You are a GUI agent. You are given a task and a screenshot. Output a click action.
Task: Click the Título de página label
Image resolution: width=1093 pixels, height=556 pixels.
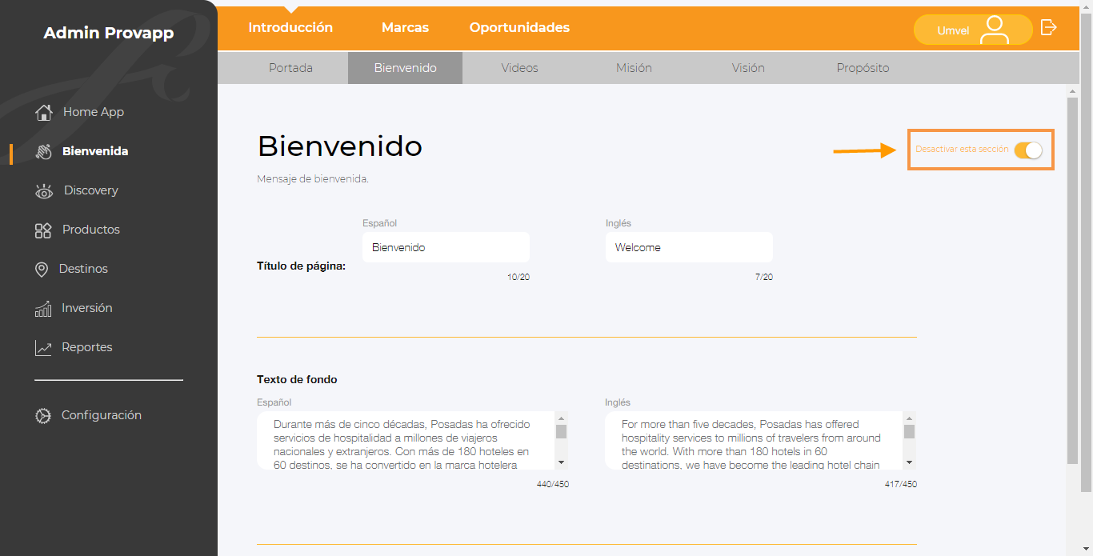click(302, 266)
